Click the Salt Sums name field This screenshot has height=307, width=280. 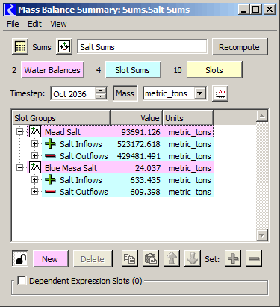(x=142, y=46)
